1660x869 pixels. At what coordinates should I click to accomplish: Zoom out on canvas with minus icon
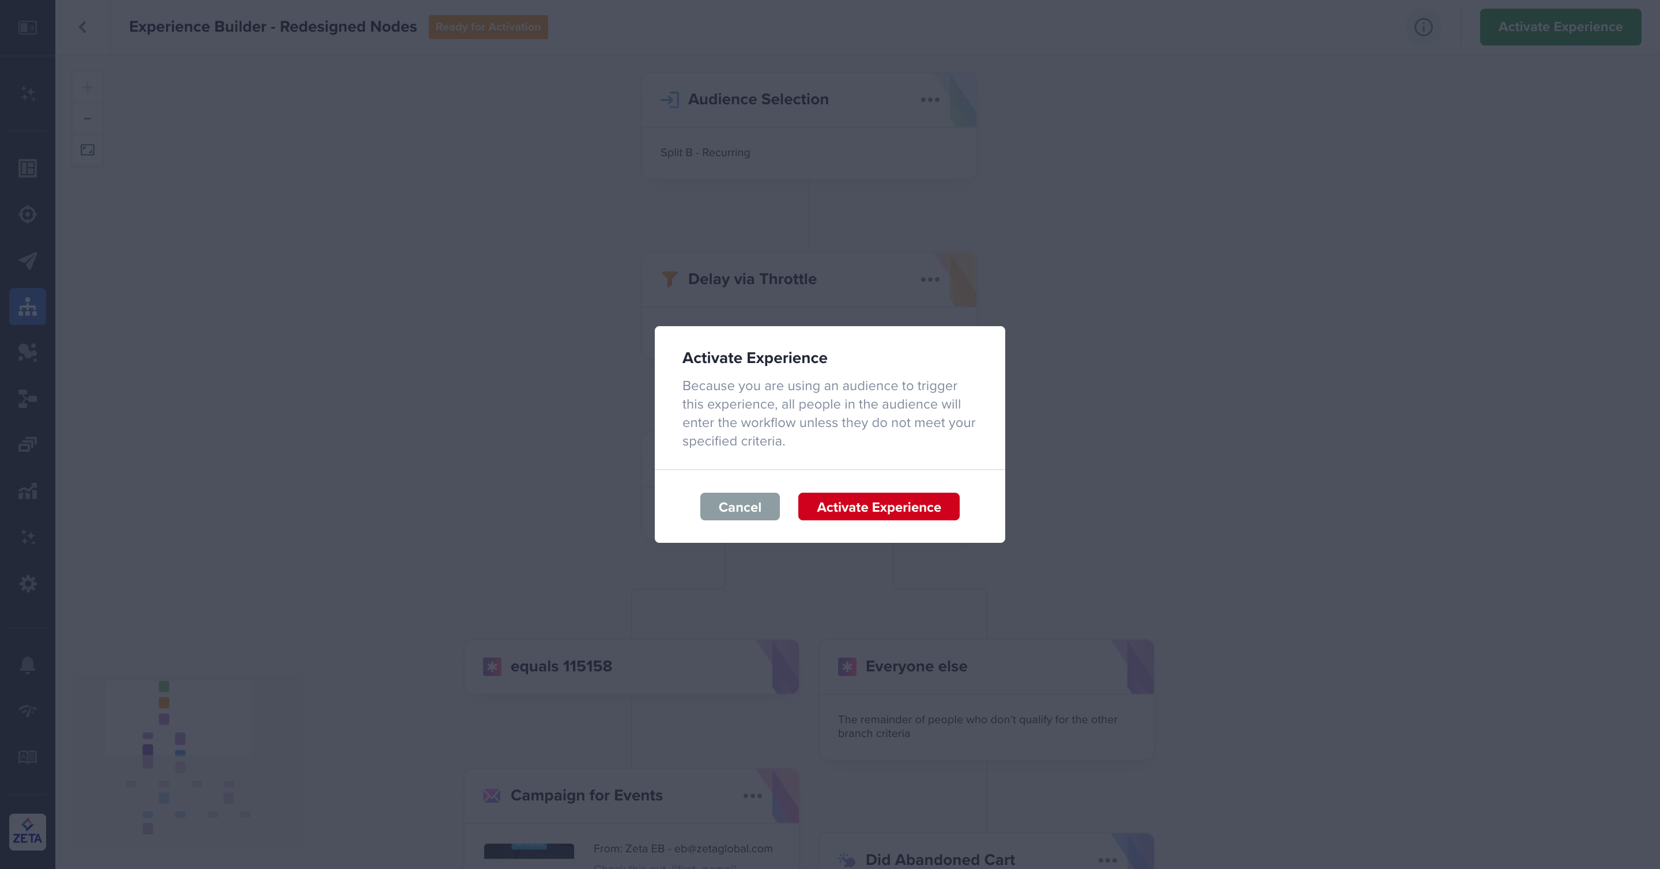coord(88,119)
